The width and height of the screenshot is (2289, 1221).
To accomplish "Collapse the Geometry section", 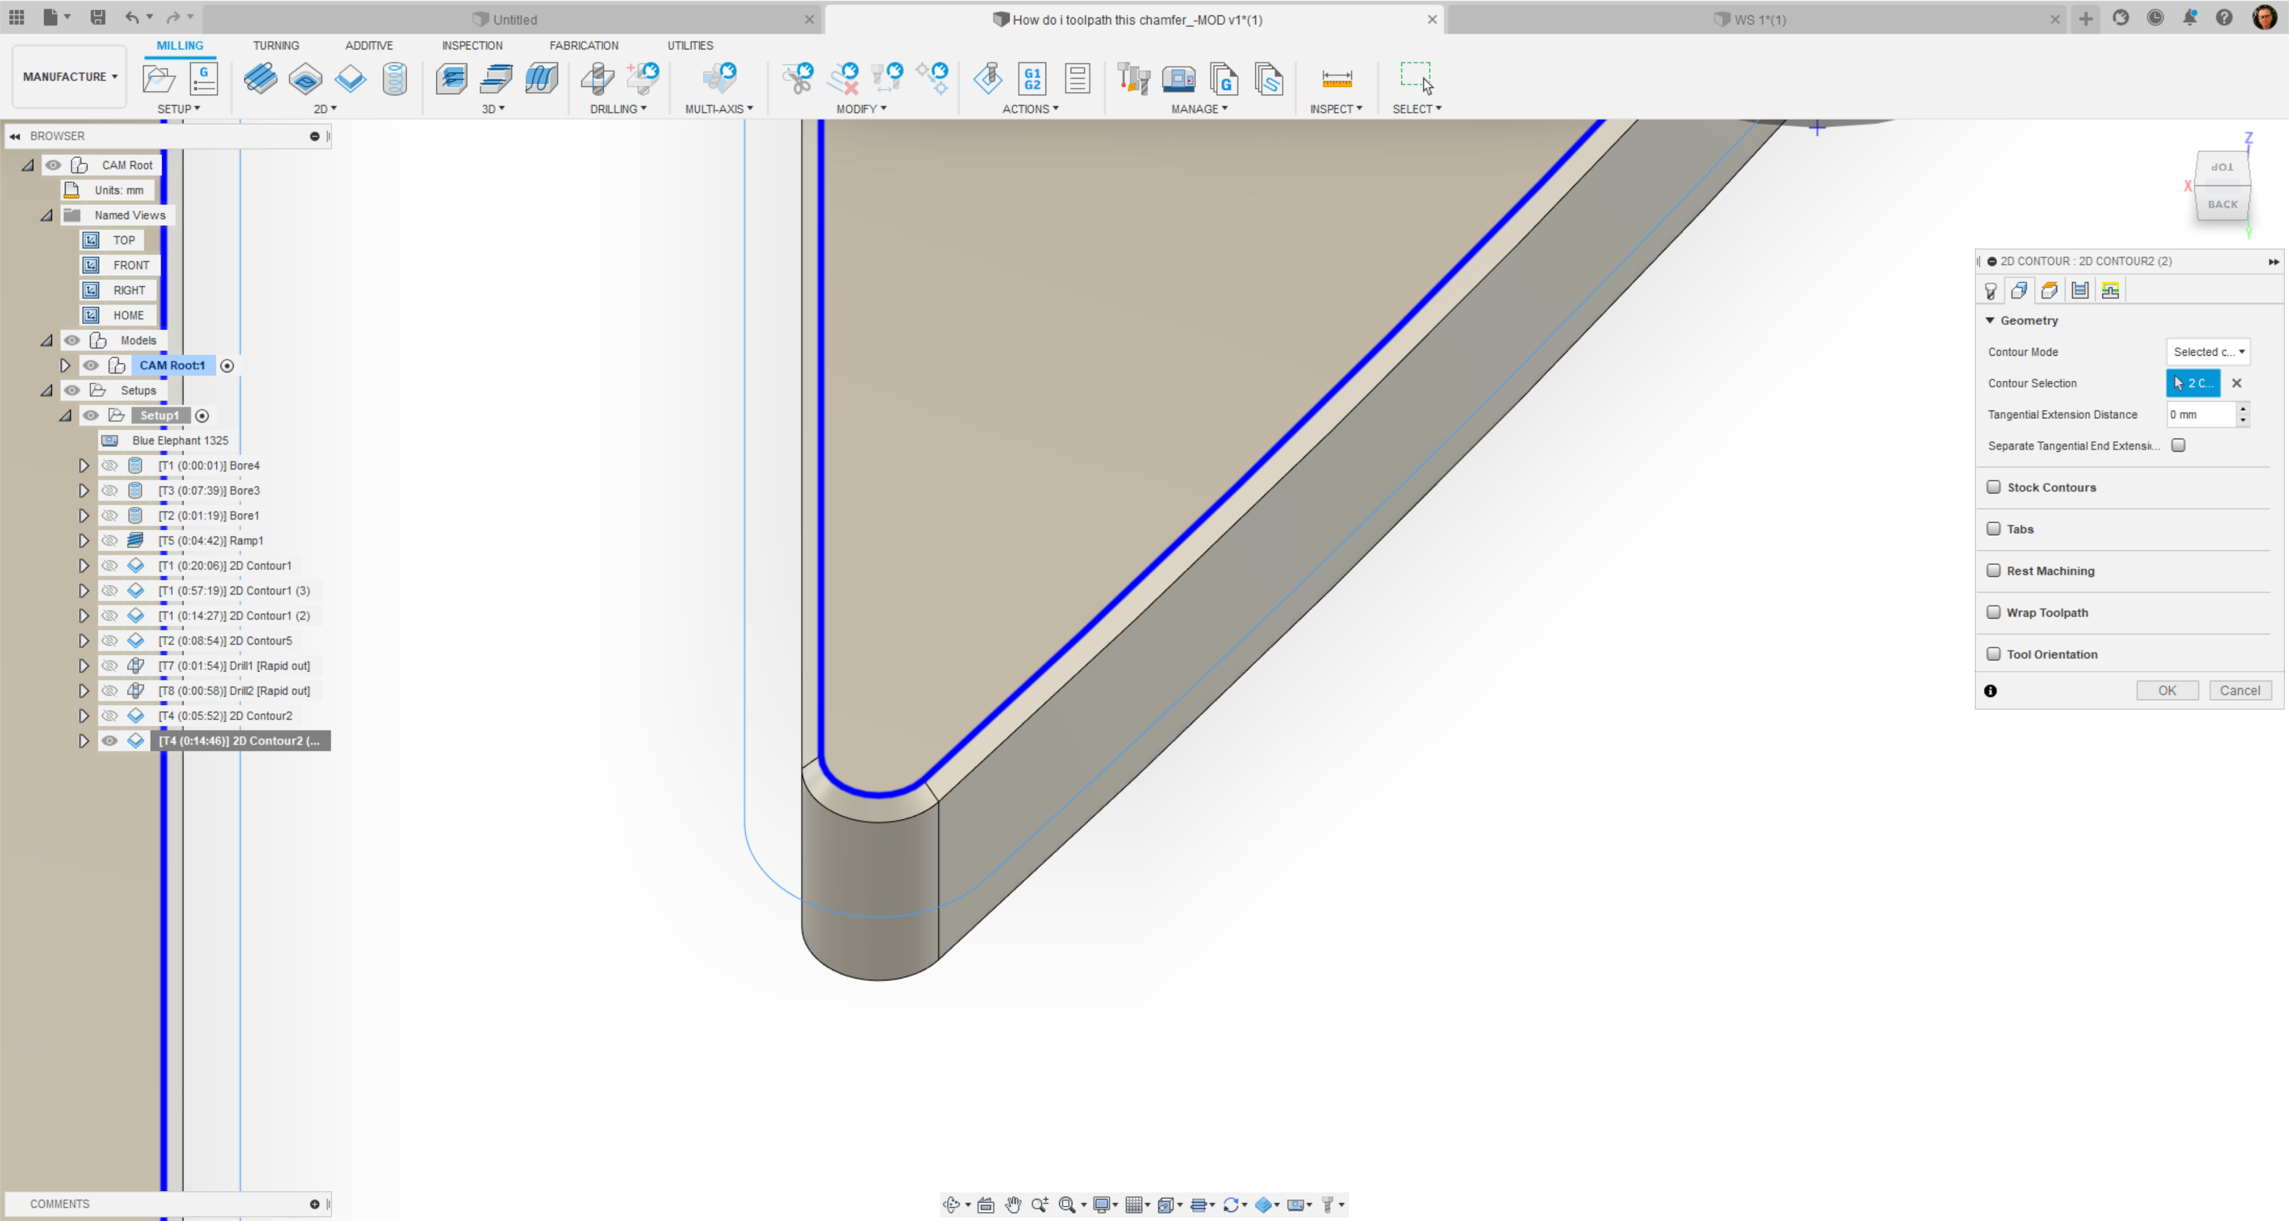I will (1990, 321).
